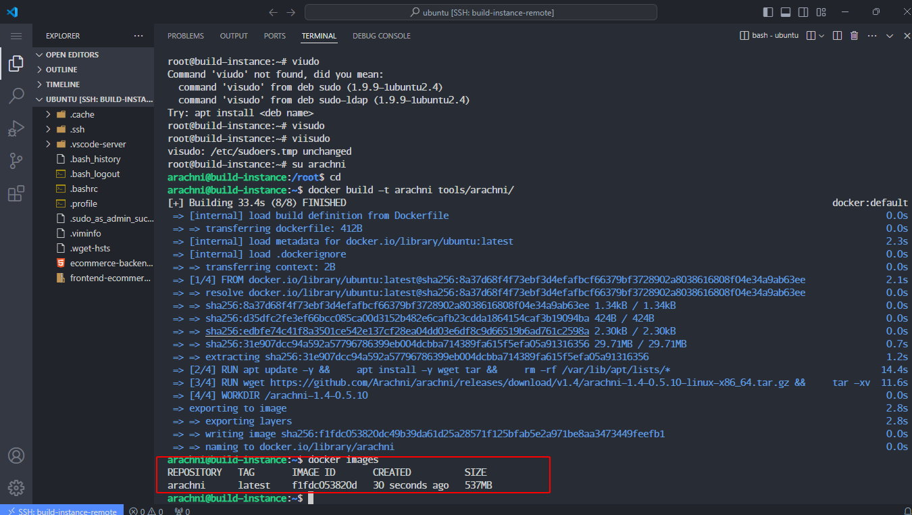
Task: Open the hamburger application menu
Action: [16, 36]
